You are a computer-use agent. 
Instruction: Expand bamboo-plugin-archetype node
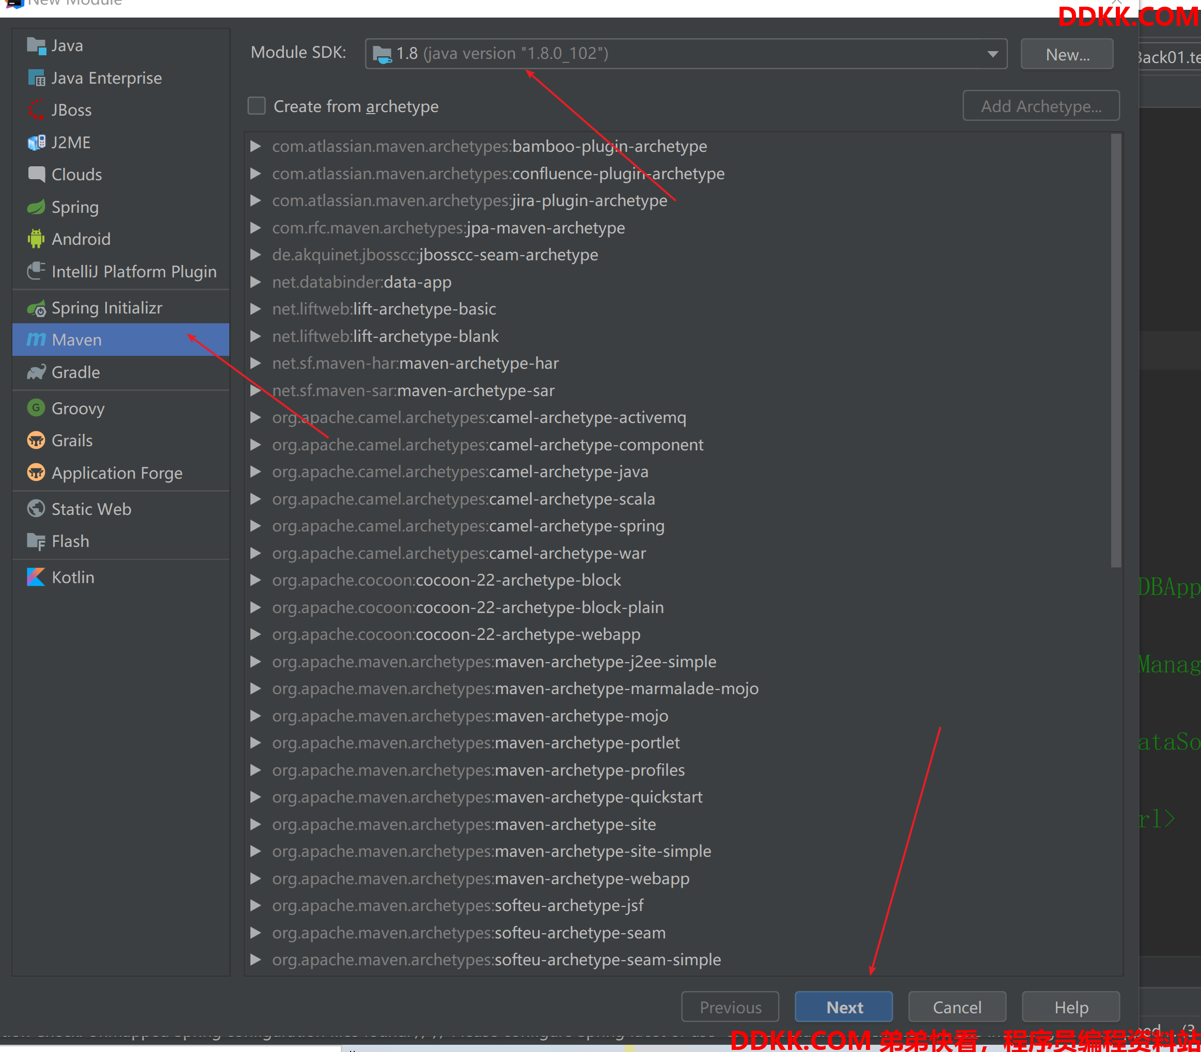coord(256,146)
